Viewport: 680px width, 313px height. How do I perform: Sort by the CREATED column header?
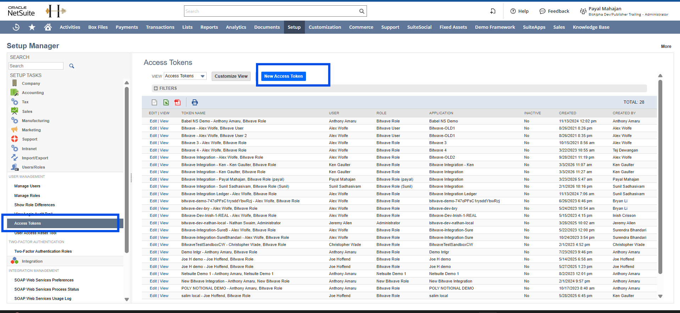click(x=568, y=113)
